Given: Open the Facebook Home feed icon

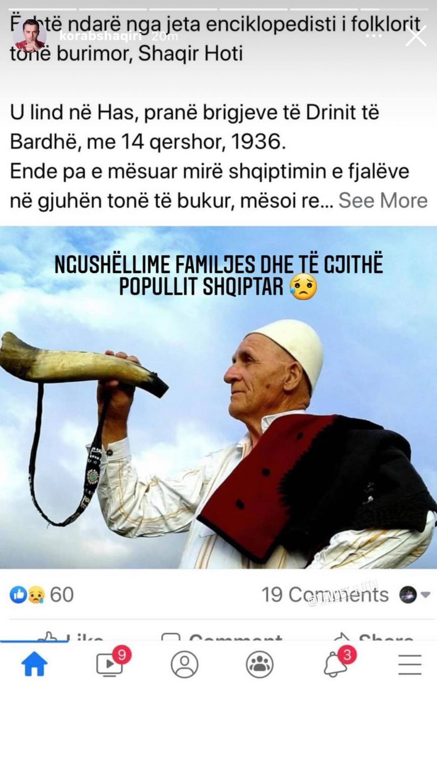Looking at the screenshot, I should (x=34, y=665).
